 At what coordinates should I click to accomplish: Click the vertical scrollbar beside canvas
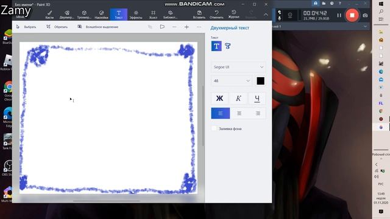(203, 116)
